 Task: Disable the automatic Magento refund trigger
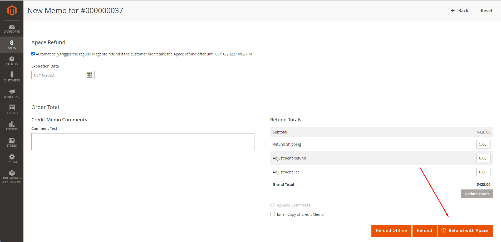click(x=33, y=54)
